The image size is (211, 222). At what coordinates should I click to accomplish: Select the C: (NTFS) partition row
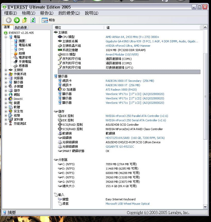(x=129, y=164)
